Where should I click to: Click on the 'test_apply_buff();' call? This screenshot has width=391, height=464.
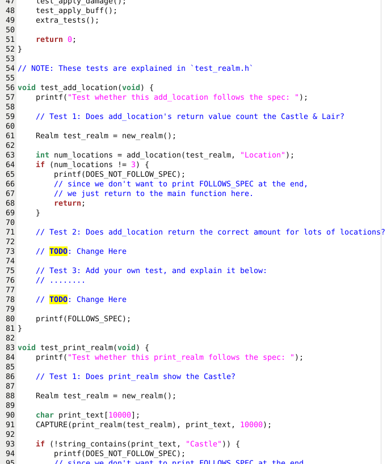(76, 11)
